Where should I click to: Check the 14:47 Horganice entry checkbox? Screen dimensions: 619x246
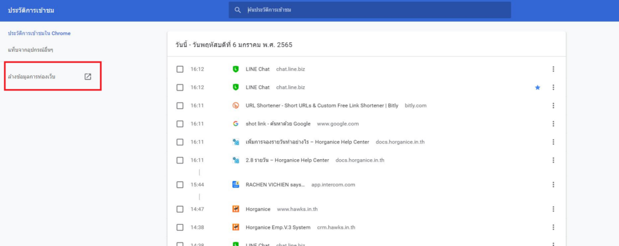[180, 209]
